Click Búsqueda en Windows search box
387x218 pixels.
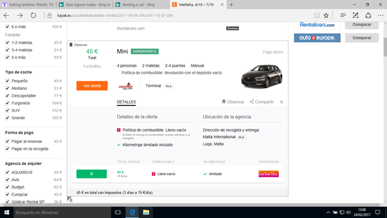[62, 213]
